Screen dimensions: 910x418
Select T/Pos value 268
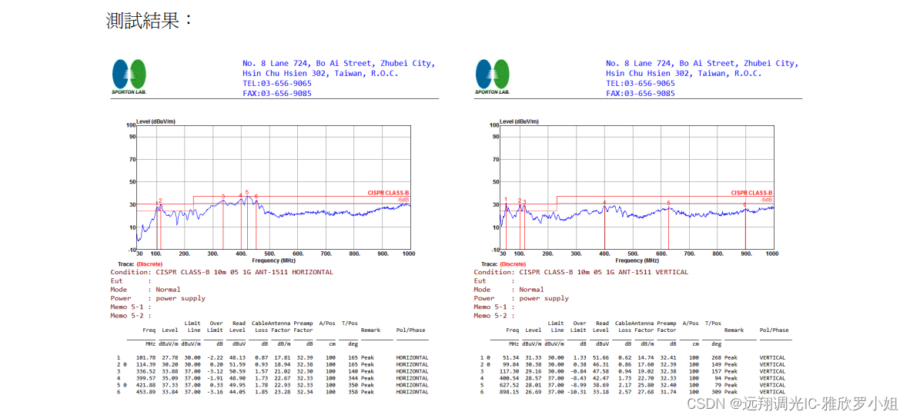click(x=717, y=358)
